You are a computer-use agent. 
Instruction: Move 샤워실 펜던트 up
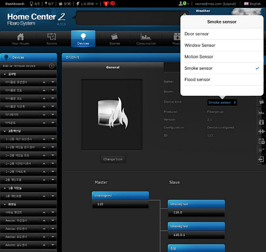[44, 212]
